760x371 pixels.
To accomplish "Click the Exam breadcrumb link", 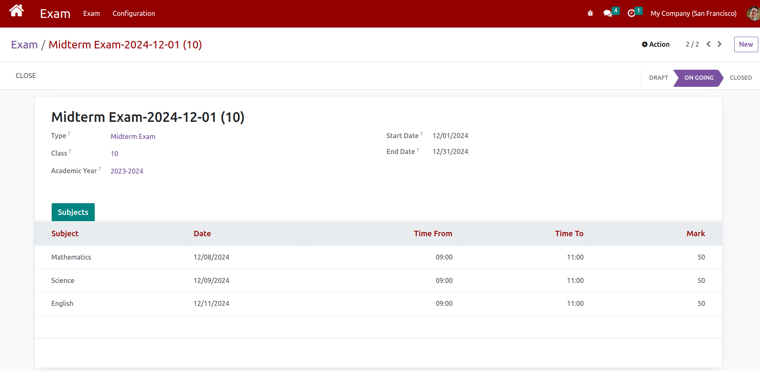I will (24, 45).
